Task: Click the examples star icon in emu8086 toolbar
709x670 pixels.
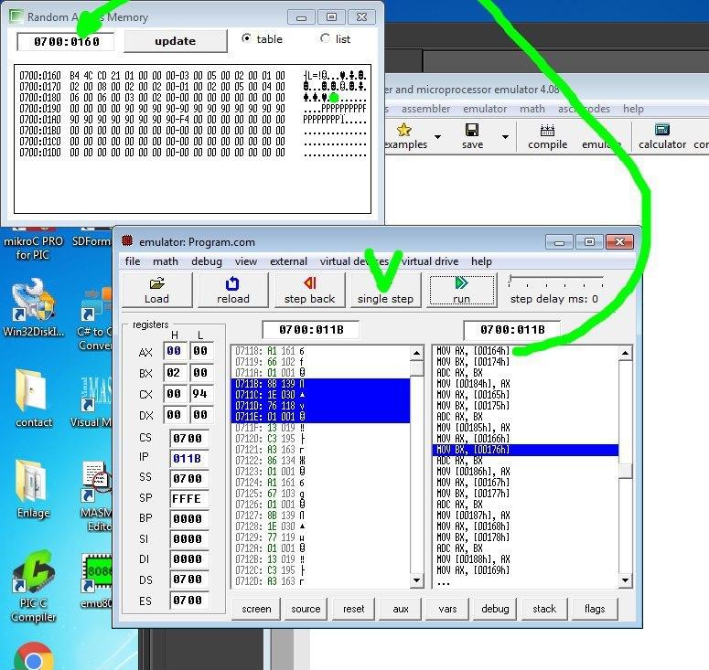Action: (403, 130)
